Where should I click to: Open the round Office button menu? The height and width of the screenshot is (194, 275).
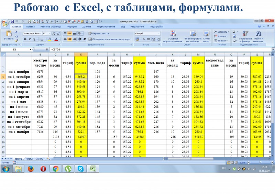(x=4, y=23)
